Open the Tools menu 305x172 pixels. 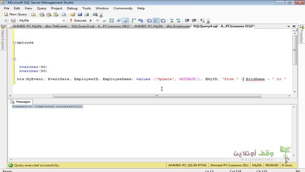(x=87, y=9)
